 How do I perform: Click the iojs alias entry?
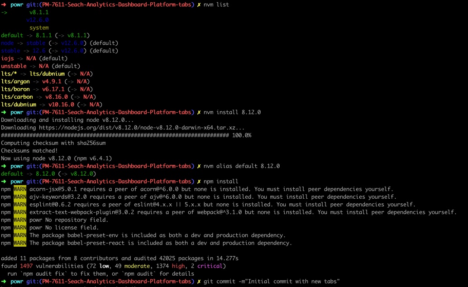(7, 58)
